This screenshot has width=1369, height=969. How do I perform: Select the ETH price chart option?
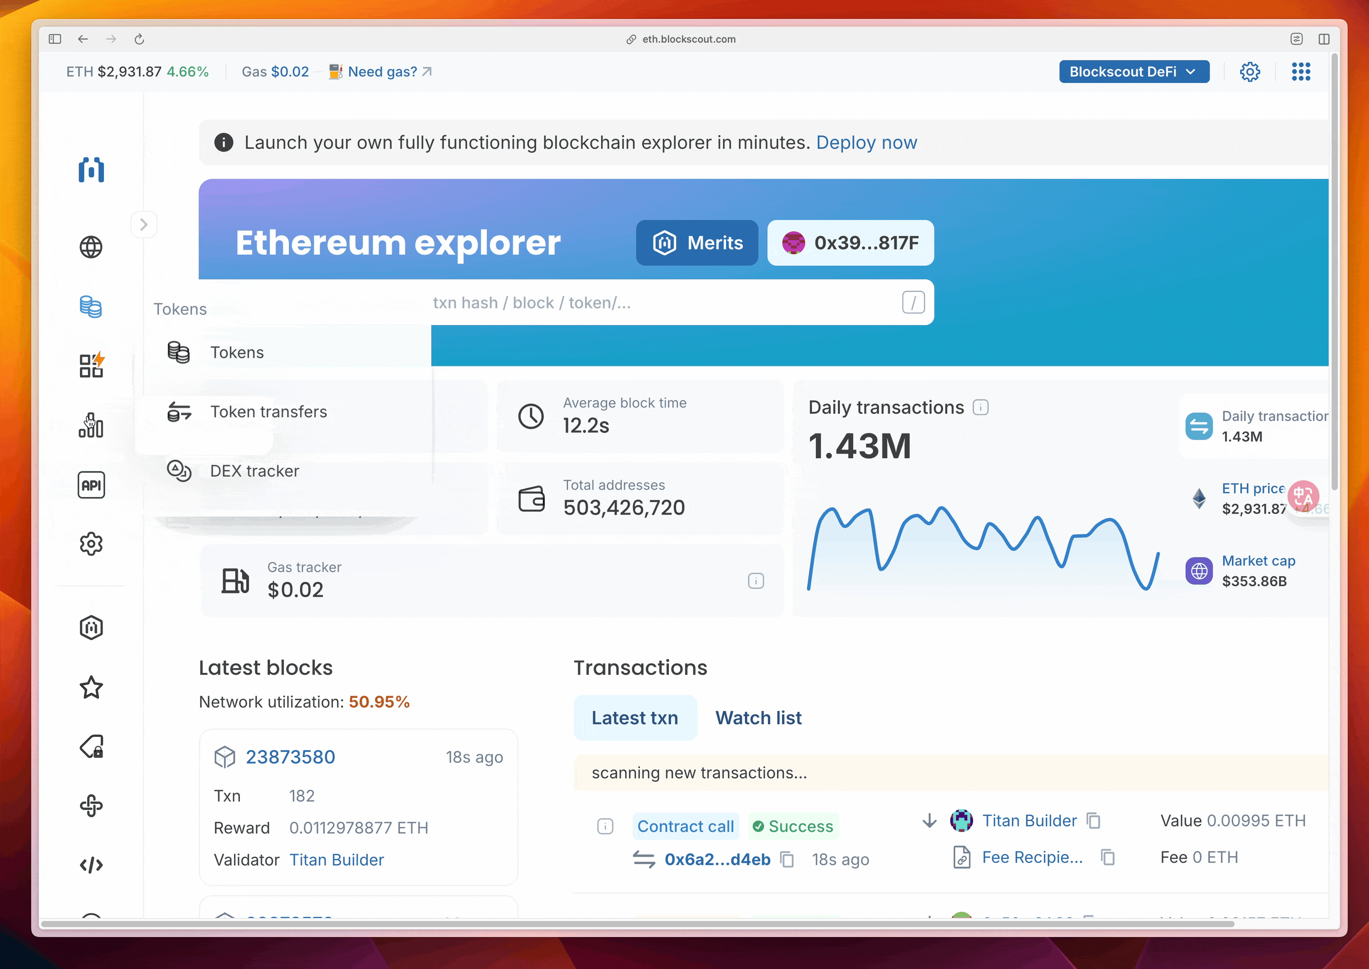1255,499
